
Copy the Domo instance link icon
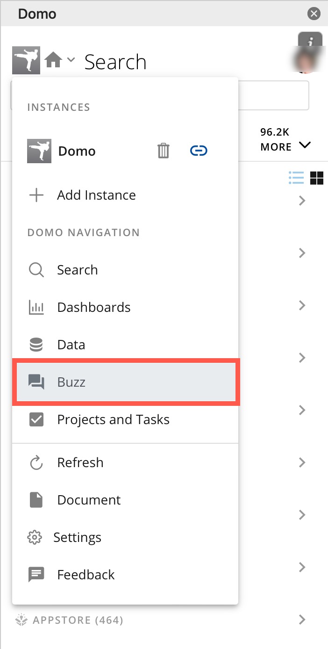pyautogui.click(x=198, y=151)
